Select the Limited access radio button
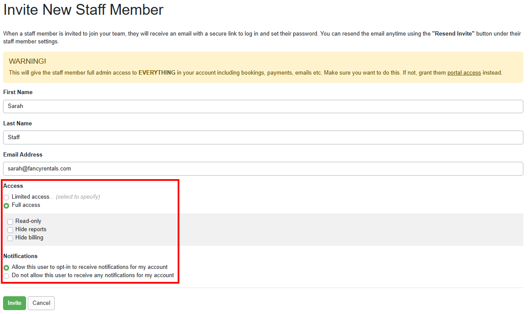 tap(7, 197)
